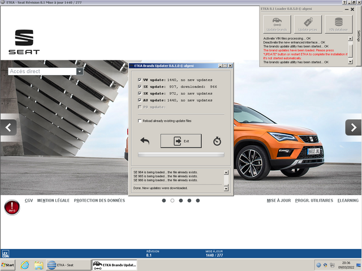The height and width of the screenshot is (271, 362).
Task: Open the vertical Settings tab of loader
Action: pos(359,36)
